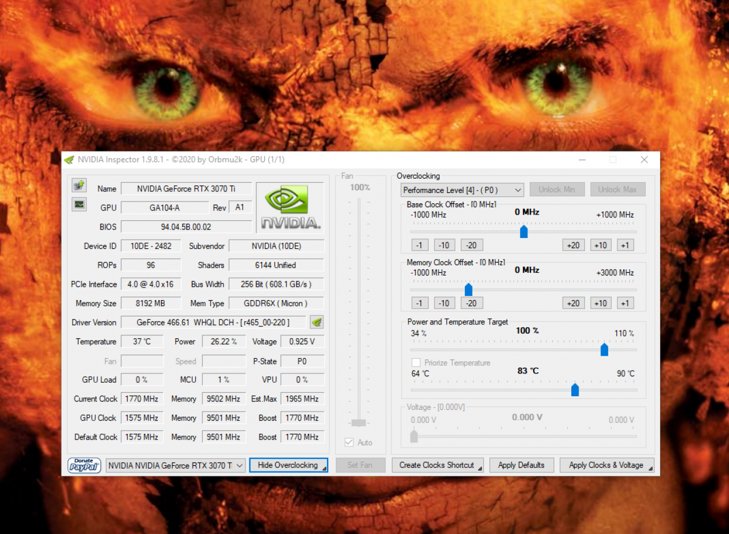
Task: Click the Name field NVIDIA GeForce RTX 3070 Ti
Action: tap(186, 188)
